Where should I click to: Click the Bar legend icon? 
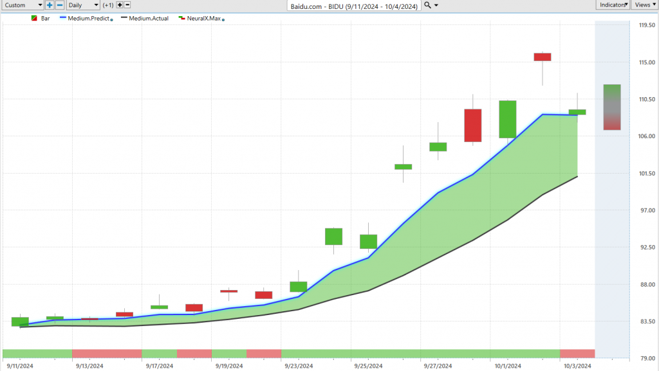35,19
